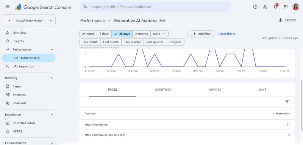Open Overview in the sidebar

click(x=29, y=33)
